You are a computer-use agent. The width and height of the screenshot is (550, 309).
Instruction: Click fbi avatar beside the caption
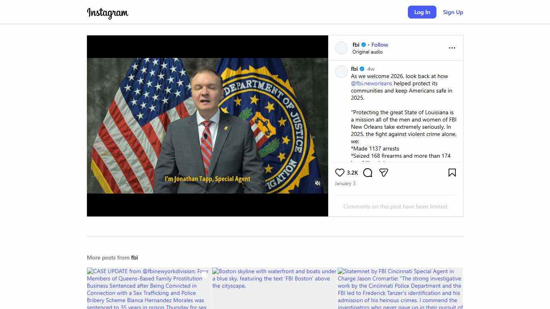click(x=341, y=72)
